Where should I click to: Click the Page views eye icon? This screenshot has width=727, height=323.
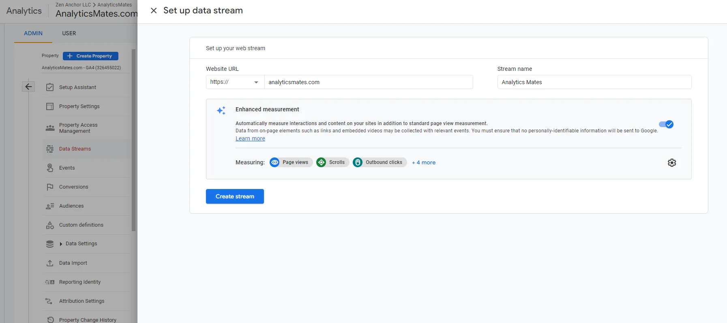click(x=275, y=162)
